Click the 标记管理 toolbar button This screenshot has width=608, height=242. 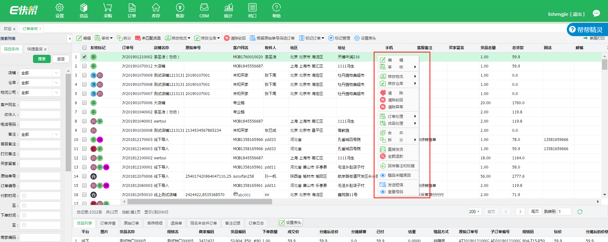[339, 38]
